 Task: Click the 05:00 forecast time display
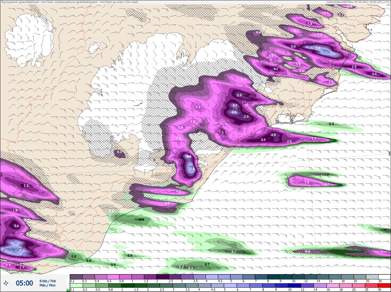tap(24, 283)
